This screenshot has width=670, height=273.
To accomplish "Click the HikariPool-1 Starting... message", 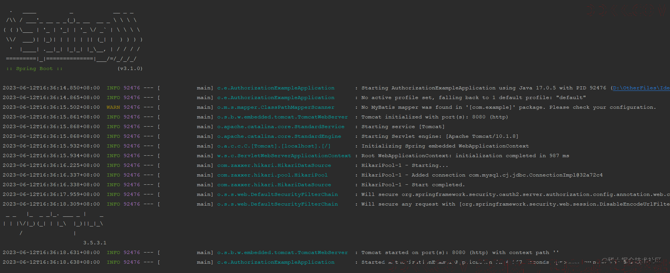I will click(405, 165).
